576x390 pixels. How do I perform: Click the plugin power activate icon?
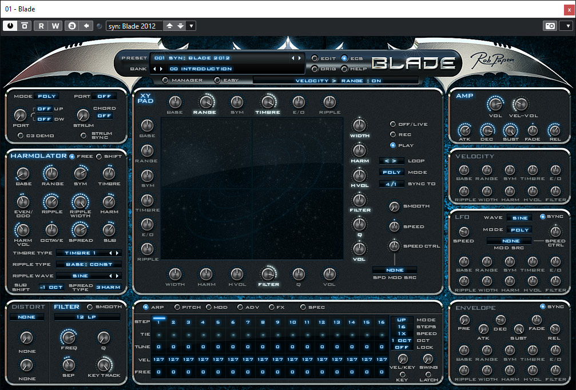(11, 26)
